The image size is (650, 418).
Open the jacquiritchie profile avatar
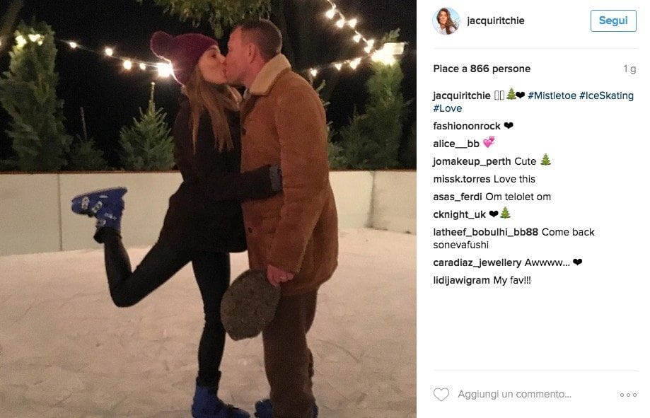pyautogui.click(x=446, y=21)
